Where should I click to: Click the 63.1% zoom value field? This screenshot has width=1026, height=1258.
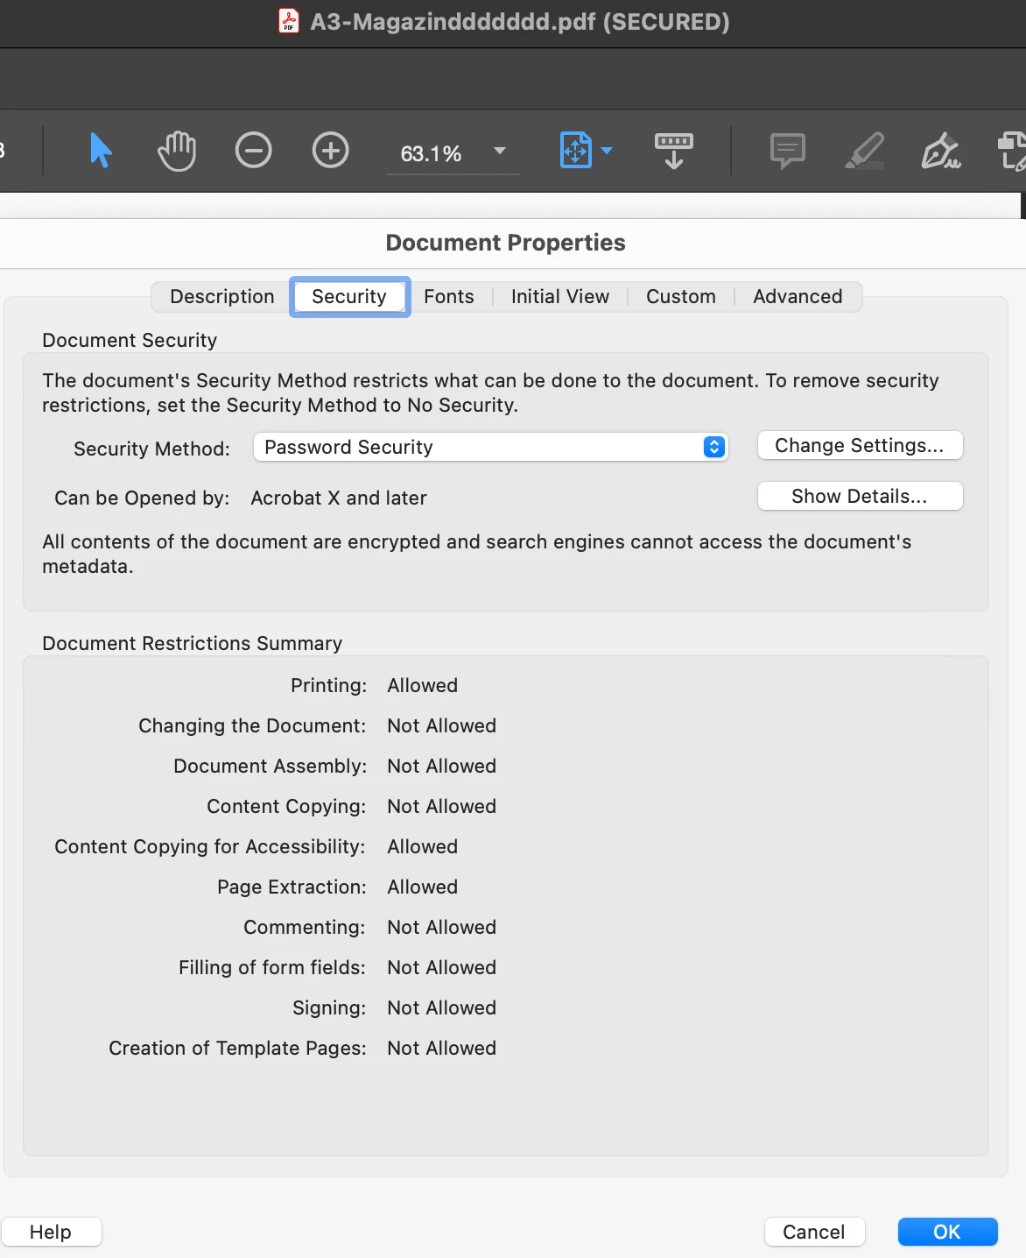pos(431,153)
